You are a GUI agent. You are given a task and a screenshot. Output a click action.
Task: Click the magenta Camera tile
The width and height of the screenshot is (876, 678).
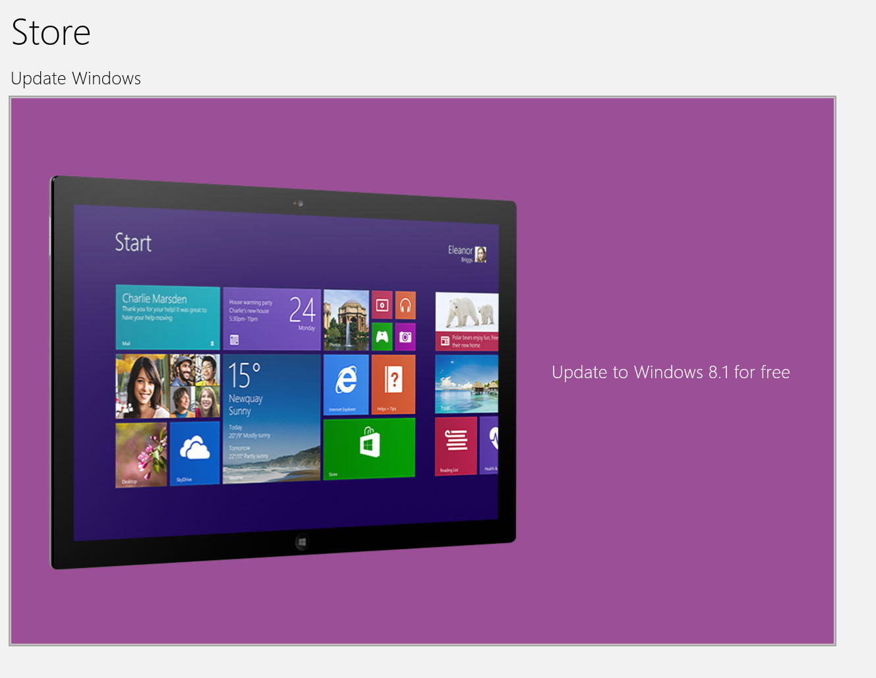point(405,337)
